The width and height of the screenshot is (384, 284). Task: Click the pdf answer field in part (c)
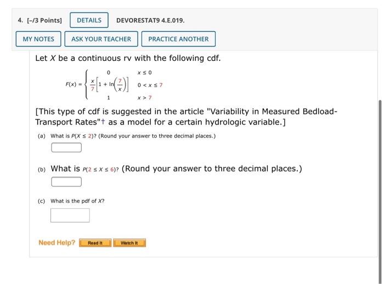[x=70, y=215]
